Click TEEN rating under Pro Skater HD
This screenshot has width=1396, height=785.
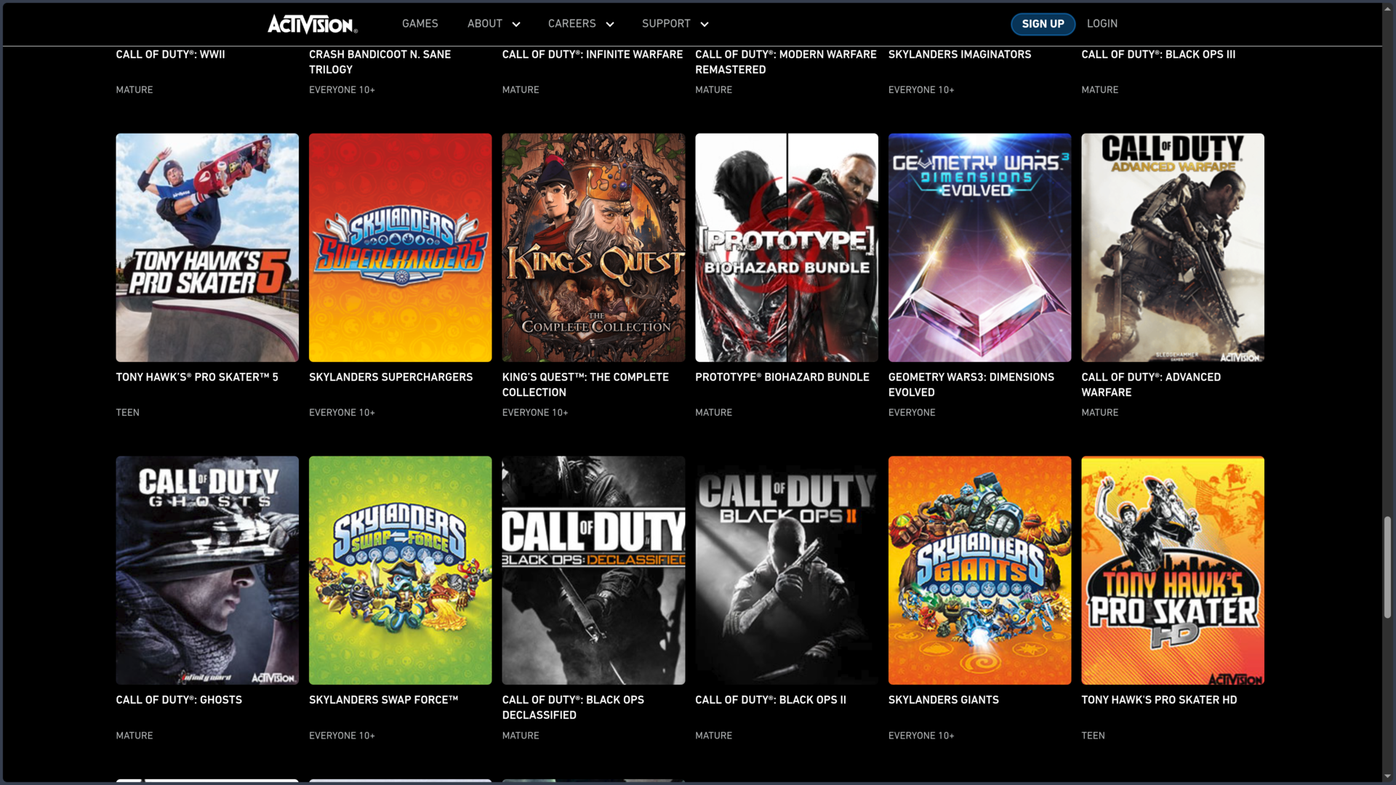coord(1093,736)
